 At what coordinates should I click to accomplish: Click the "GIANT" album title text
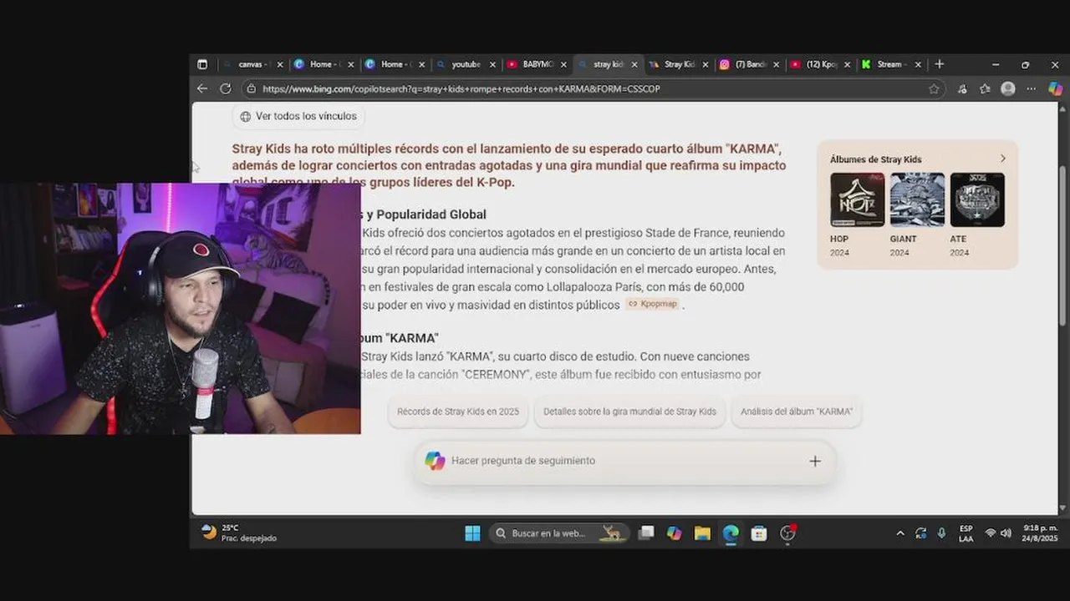(904, 239)
